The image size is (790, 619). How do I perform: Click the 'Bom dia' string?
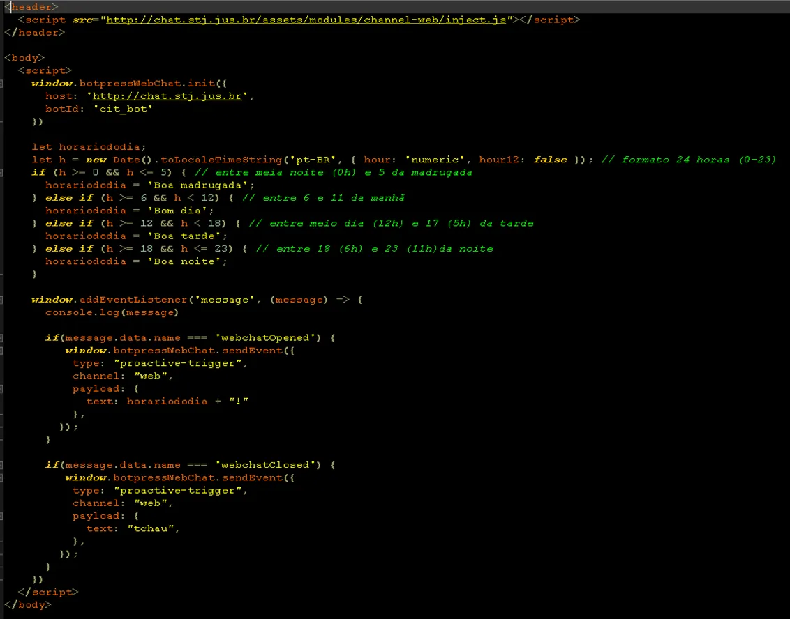[x=177, y=211]
